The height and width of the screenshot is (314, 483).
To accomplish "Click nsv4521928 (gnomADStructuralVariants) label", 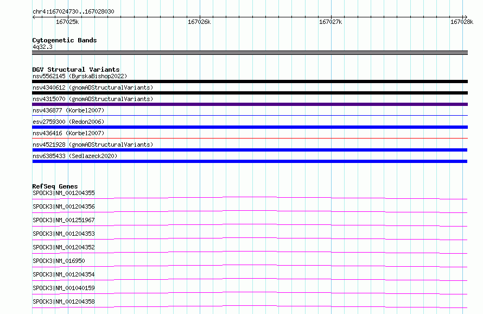I will coord(93,145).
